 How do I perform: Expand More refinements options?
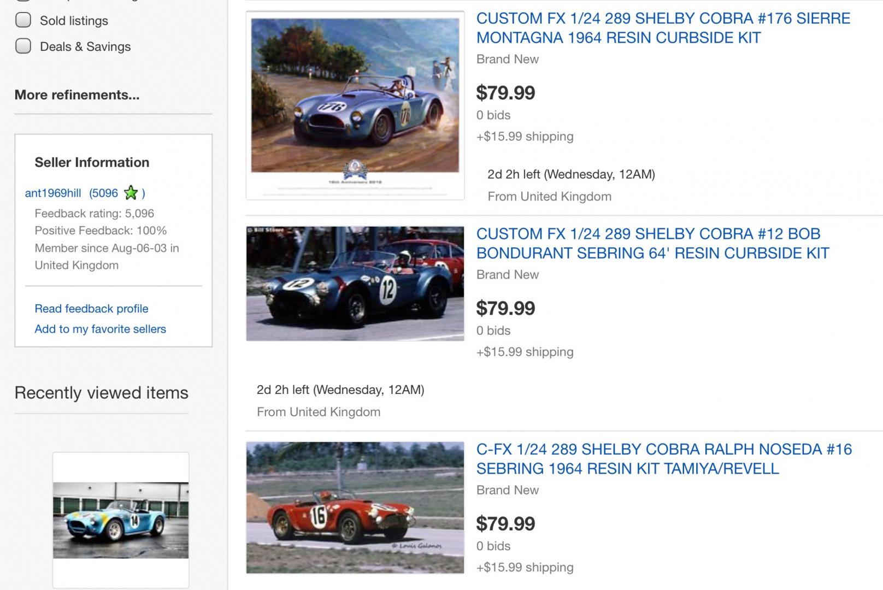click(77, 95)
